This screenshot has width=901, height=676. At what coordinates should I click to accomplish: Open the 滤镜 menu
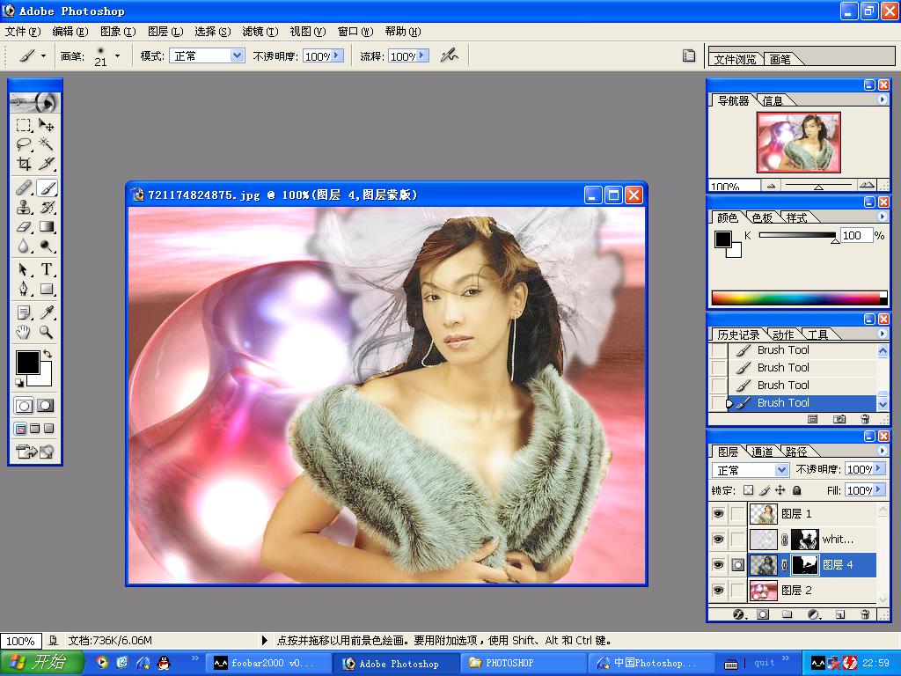click(x=260, y=32)
